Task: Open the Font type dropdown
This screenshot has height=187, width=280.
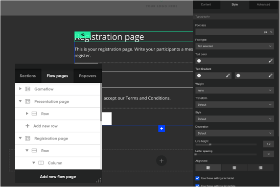Action: [x=234, y=46]
